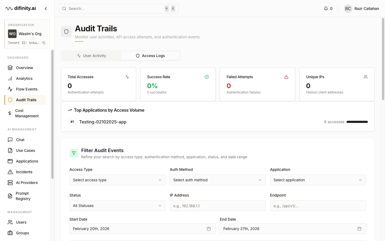Open Cost Management

(25, 113)
